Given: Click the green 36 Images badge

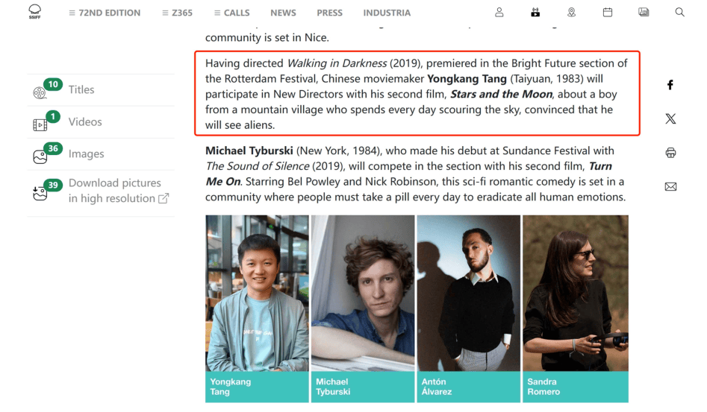Looking at the screenshot, I should 53,148.
